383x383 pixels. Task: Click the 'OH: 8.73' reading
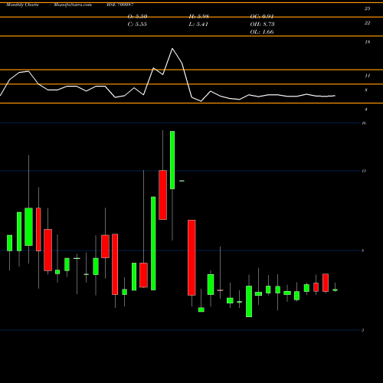[262, 25]
